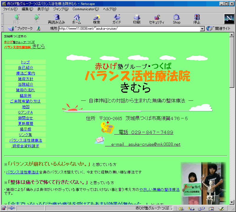Screen dimensions: 236x212
Task: Follow the バランス活性療法は body text link
Action: pyautogui.click(x=22, y=172)
